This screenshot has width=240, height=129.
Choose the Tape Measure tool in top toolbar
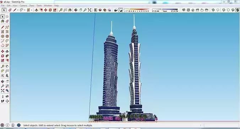tap(61, 10)
